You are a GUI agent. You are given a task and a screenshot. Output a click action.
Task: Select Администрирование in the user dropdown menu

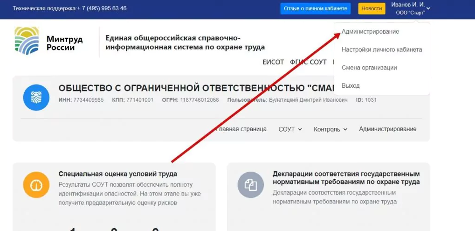coord(370,32)
